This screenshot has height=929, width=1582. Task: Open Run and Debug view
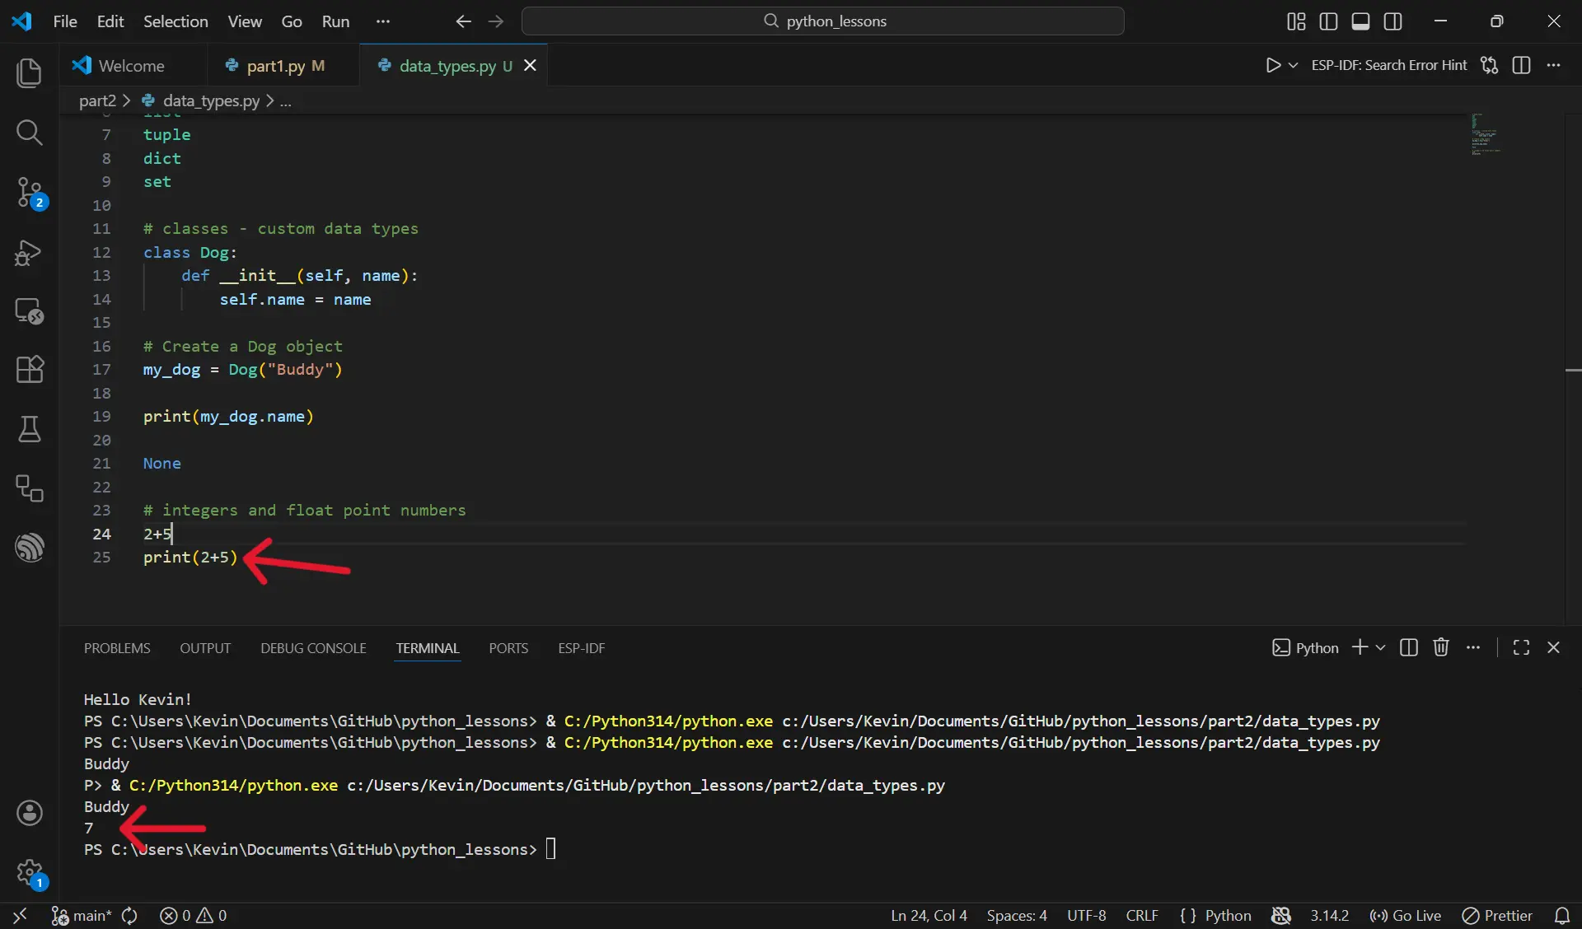click(30, 252)
